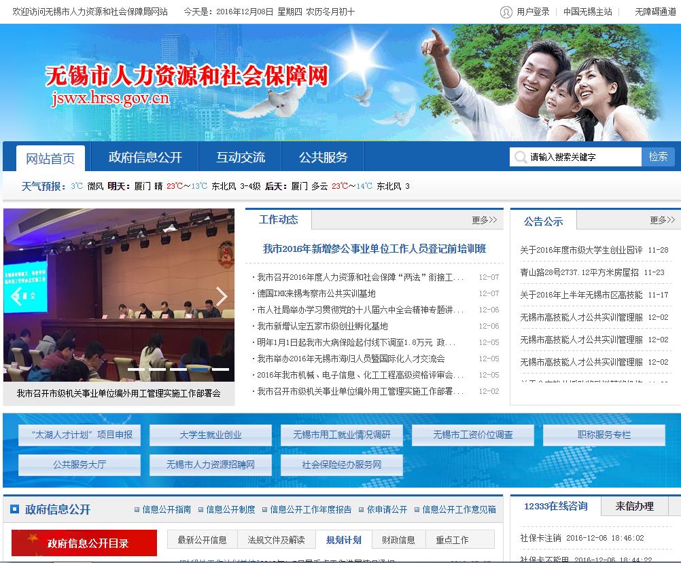Open headline 我市2016年新增参公事业单位工作人员登记前培训班
The height and width of the screenshot is (563, 681).
[x=374, y=249]
